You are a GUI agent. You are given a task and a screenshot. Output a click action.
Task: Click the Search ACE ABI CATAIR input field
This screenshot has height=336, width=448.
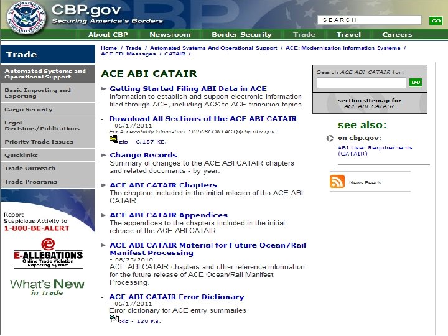(x=361, y=83)
